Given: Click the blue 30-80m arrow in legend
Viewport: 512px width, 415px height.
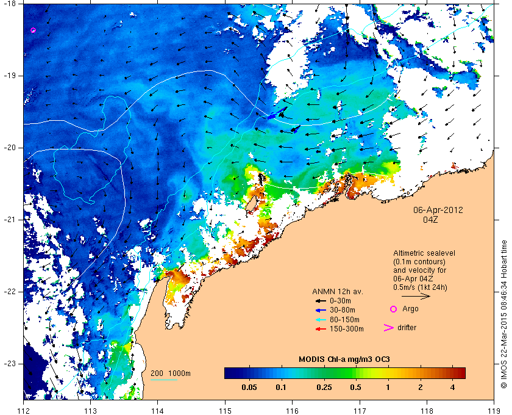Looking at the screenshot, I should click(x=321, y=310).
